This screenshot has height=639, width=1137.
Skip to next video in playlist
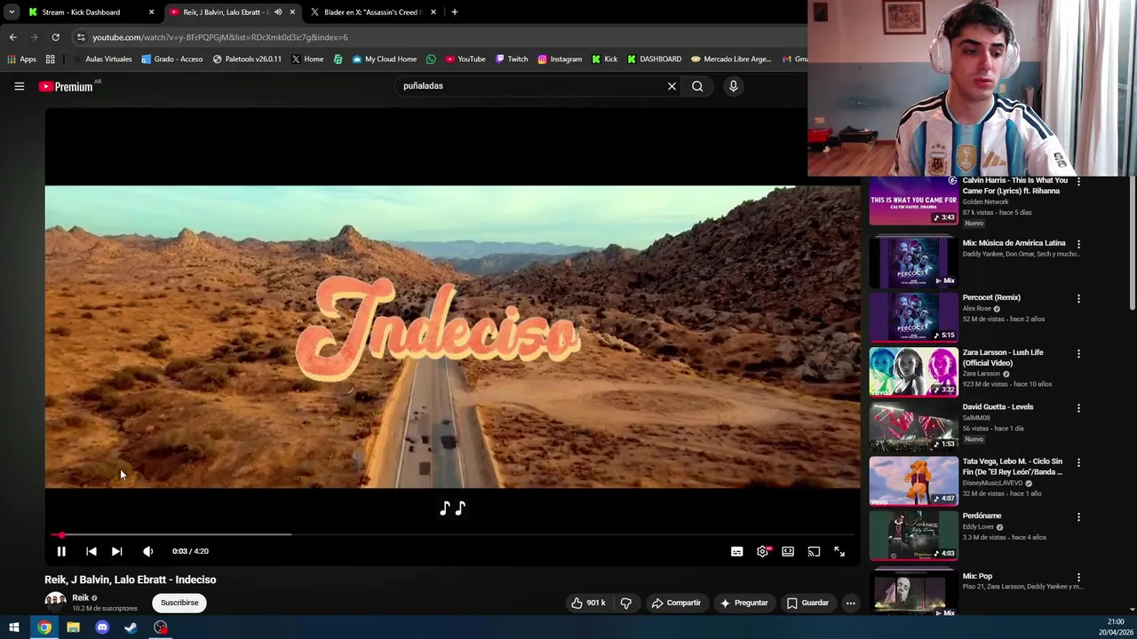click(116, 551)
